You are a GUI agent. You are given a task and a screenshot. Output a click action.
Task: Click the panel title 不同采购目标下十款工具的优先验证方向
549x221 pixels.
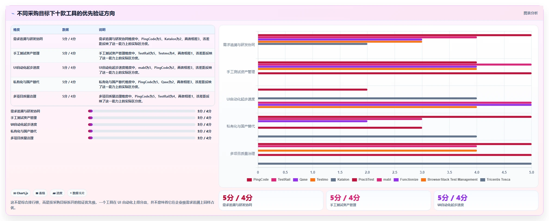[66, 13]
